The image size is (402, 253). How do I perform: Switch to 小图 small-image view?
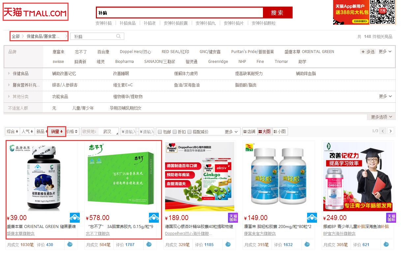[x=280, y=131]
